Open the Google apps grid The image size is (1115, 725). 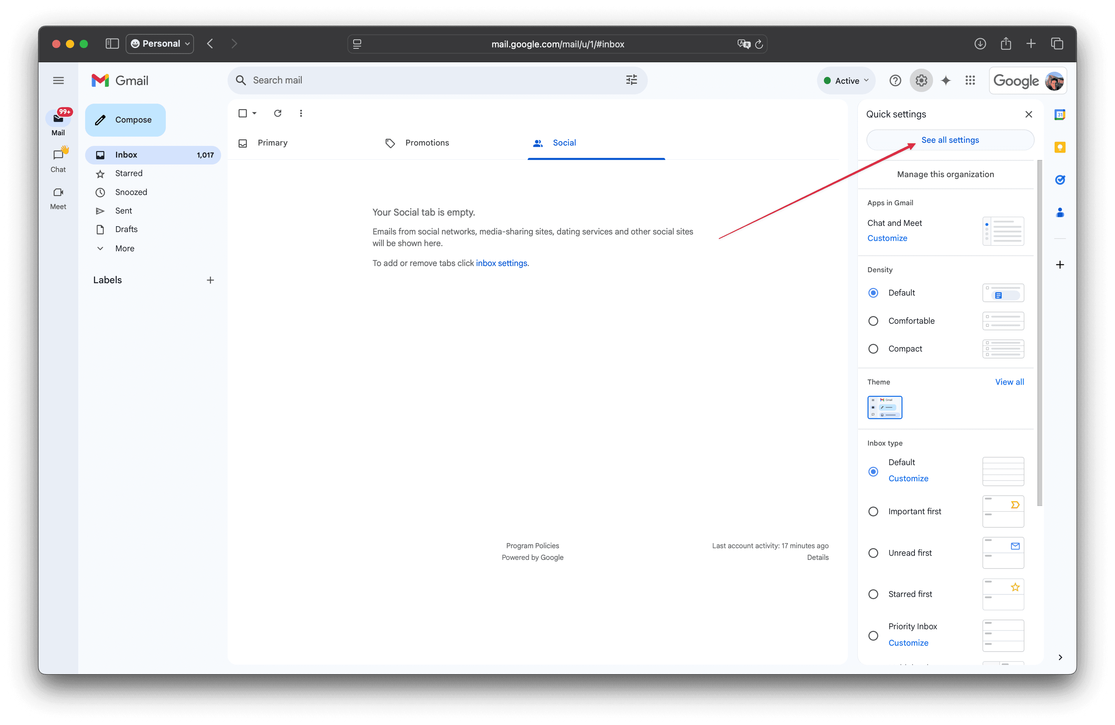[x=970, y=80]
